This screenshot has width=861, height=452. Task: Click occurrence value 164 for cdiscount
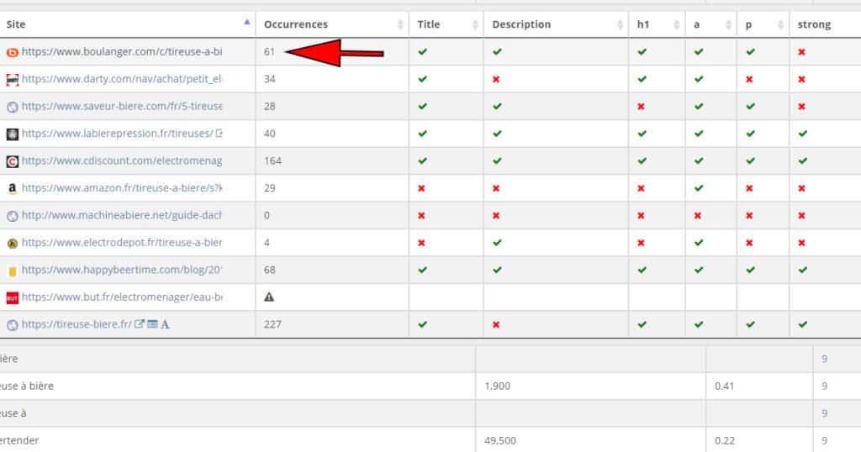pos(272,160)
